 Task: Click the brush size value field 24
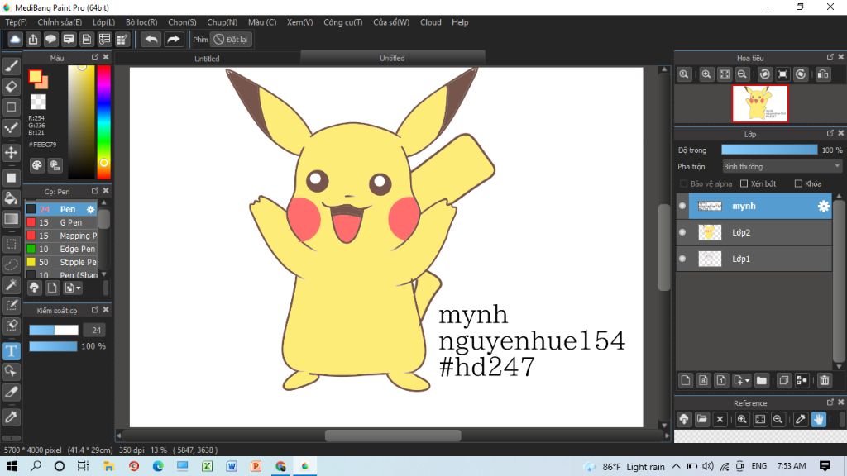(96, 331)
